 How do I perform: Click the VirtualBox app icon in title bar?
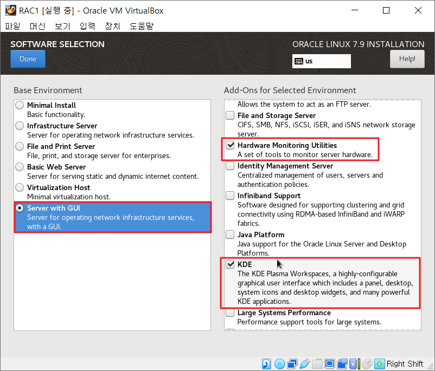(x=10, y=10)
